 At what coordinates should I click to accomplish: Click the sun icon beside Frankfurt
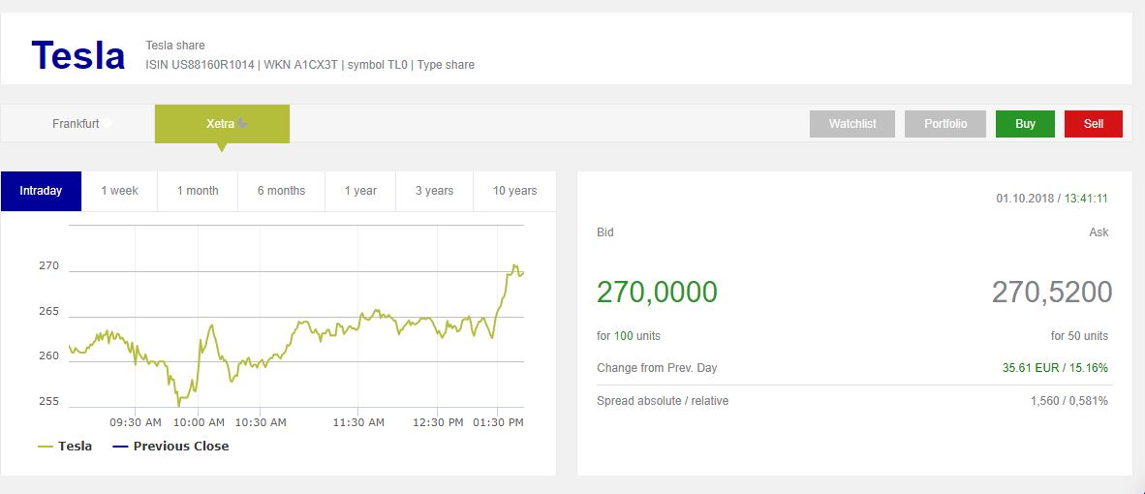pos(108,123)
